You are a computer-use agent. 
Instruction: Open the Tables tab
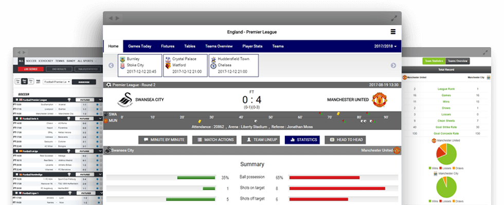click(190, 47)
